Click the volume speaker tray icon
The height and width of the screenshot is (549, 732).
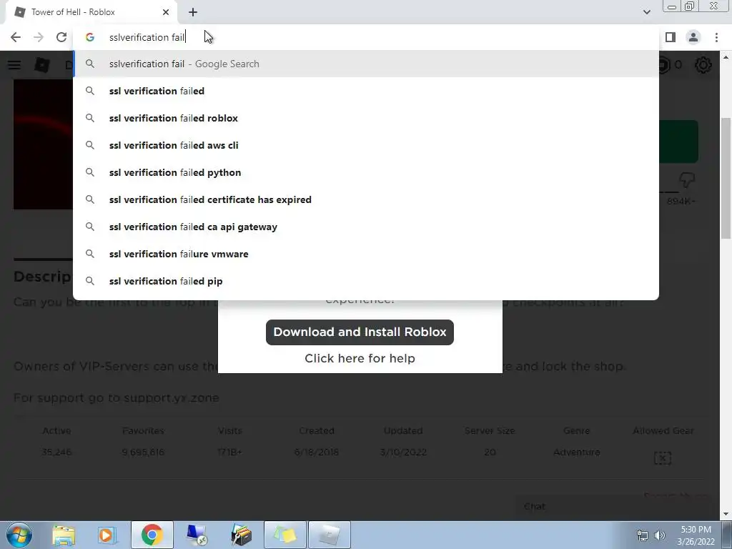click(660, 535)
